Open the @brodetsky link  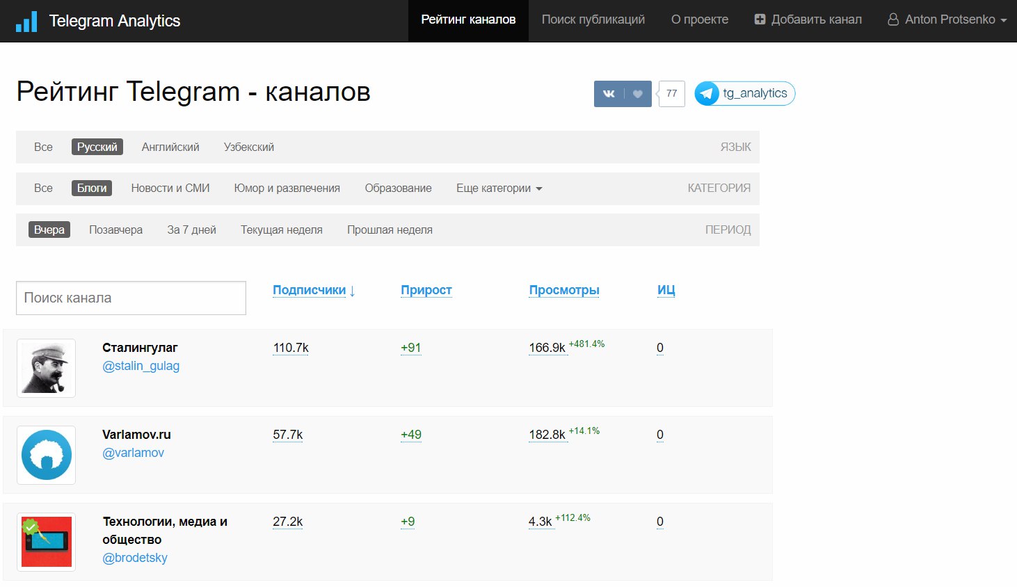[135, 558]
